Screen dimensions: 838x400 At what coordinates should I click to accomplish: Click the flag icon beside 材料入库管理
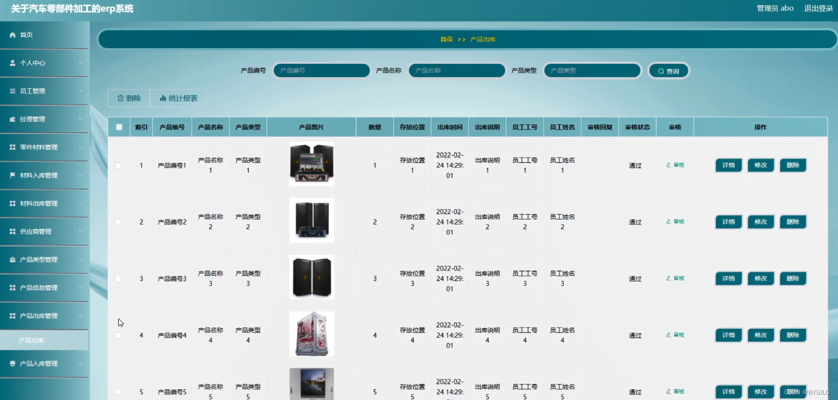(x=13, y=175)
